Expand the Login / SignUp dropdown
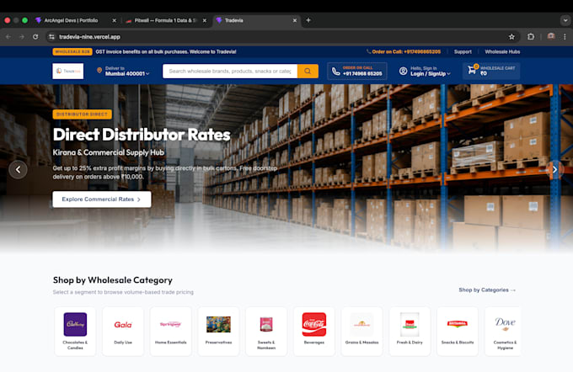 430,74
